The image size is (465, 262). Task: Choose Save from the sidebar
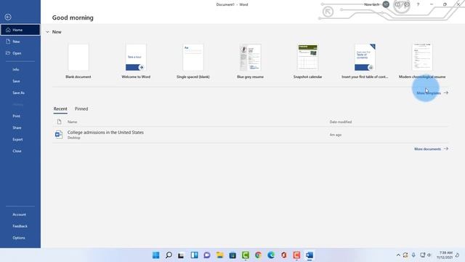(x=16, y=81)
